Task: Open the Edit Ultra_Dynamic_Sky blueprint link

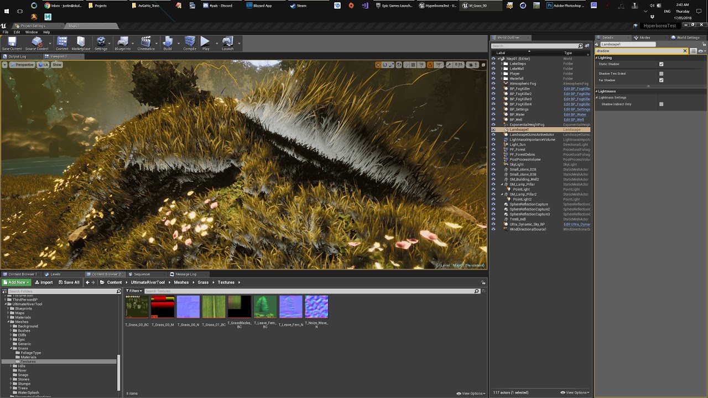Action: click(577, 224)
